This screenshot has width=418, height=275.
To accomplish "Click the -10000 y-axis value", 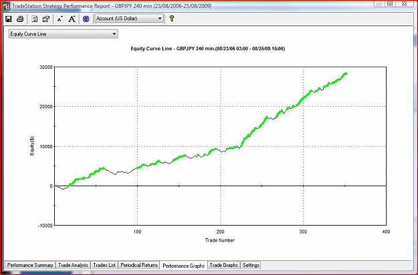I will (x=45, y=226).
